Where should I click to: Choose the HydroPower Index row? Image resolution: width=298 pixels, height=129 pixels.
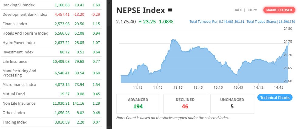pos(19,42)
